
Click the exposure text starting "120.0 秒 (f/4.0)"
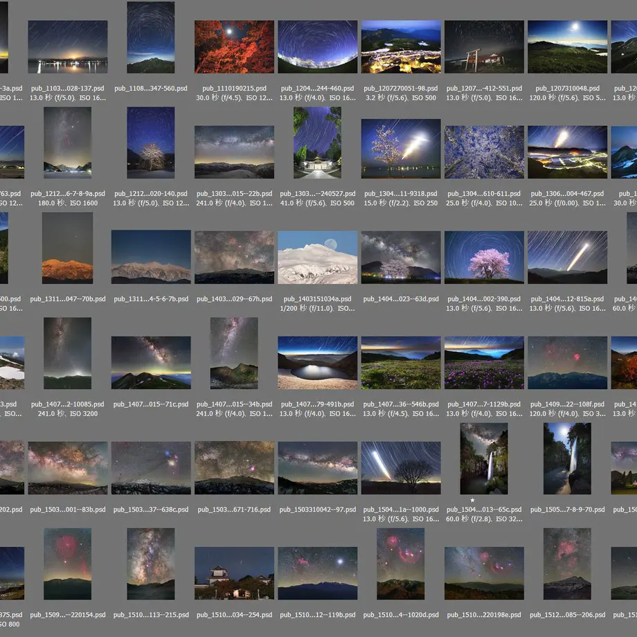(x=568, y=413)
